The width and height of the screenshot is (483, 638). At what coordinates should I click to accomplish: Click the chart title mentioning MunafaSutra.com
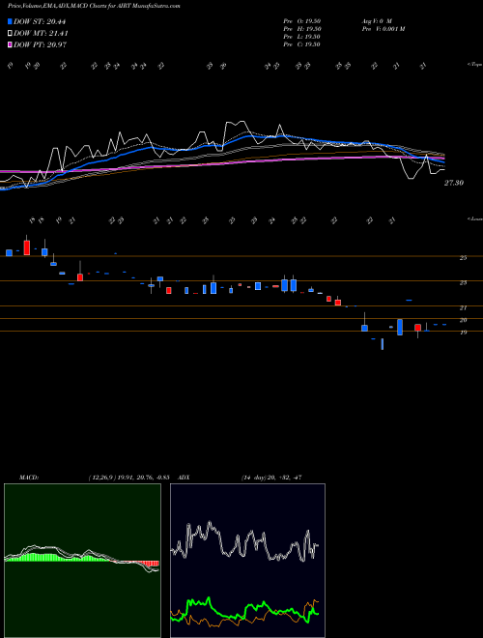(94, 6)
